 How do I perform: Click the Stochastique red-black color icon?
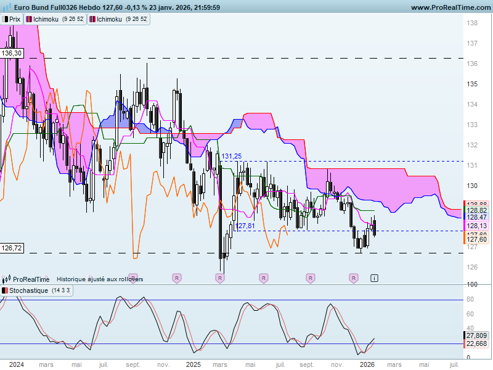point(5,290)
